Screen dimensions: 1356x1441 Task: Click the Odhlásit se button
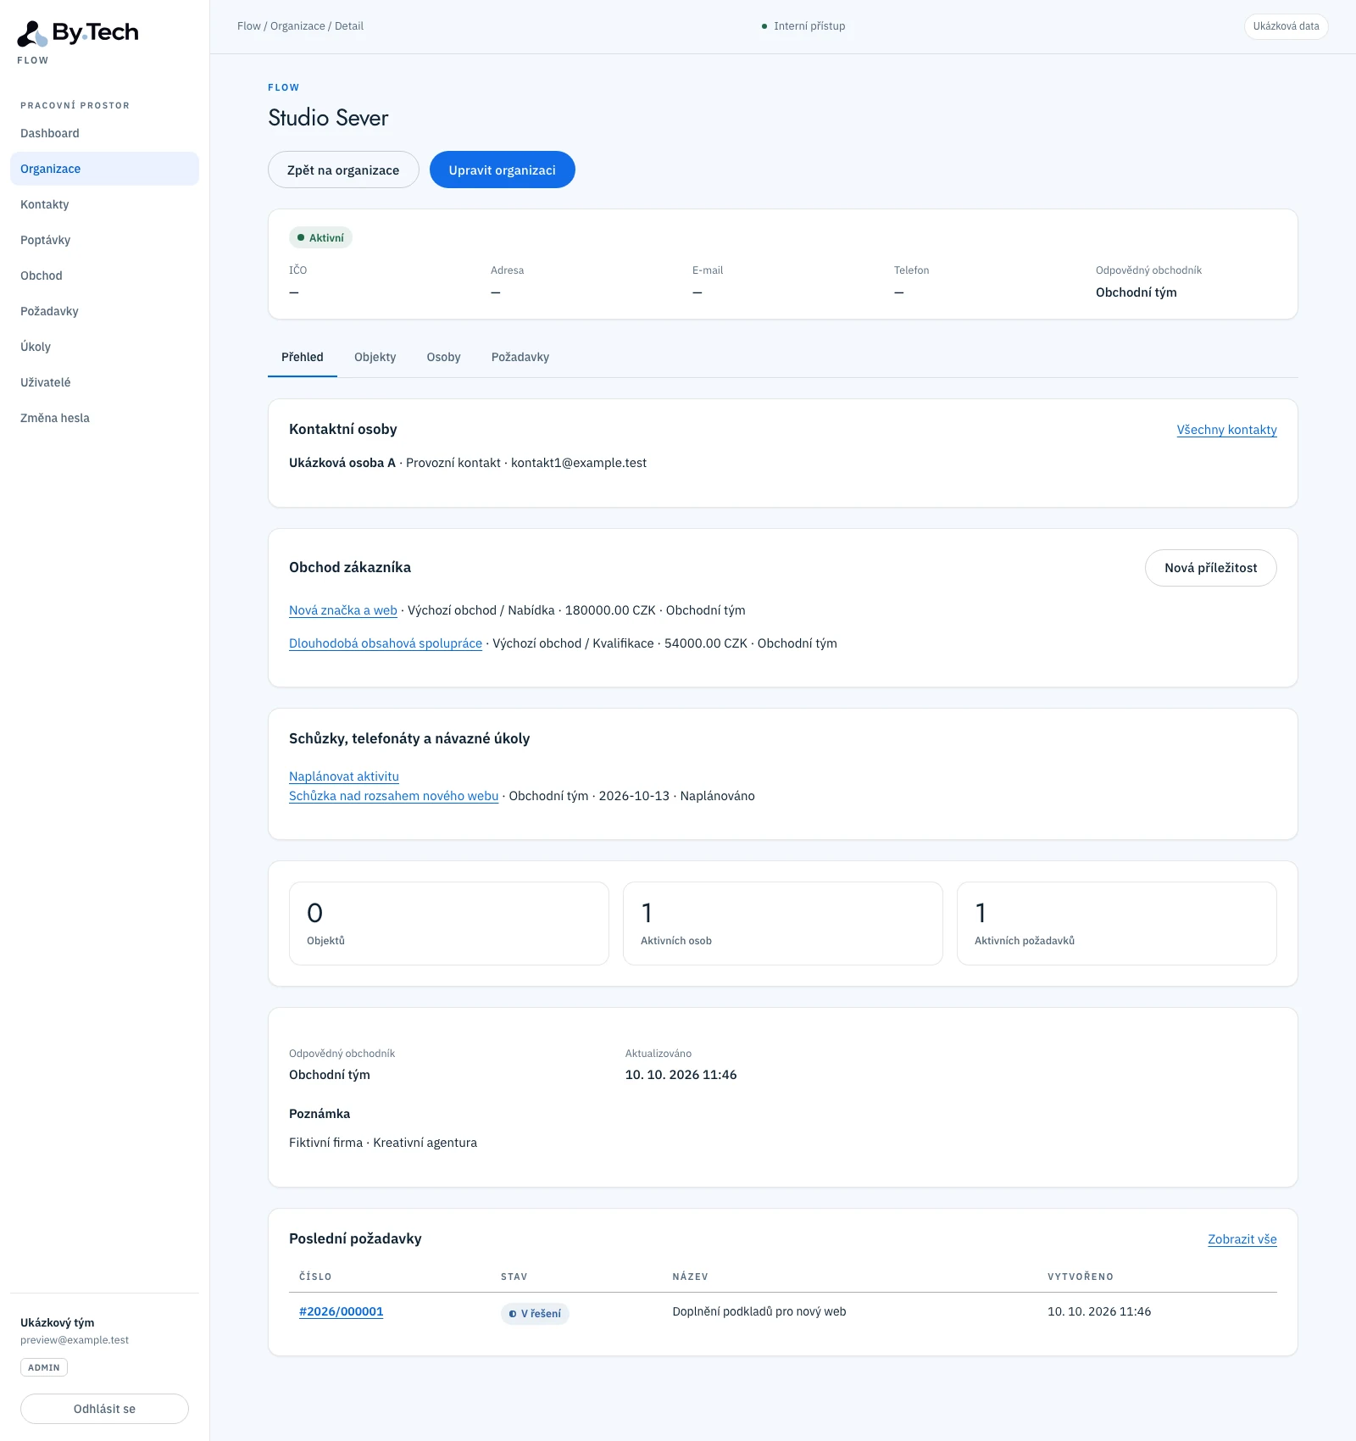pyautogui.click(x=104, y=1409)
